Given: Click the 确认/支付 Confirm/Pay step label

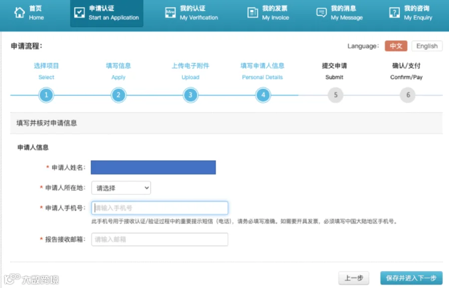Looking at the screenshot, I should (406, 71).
